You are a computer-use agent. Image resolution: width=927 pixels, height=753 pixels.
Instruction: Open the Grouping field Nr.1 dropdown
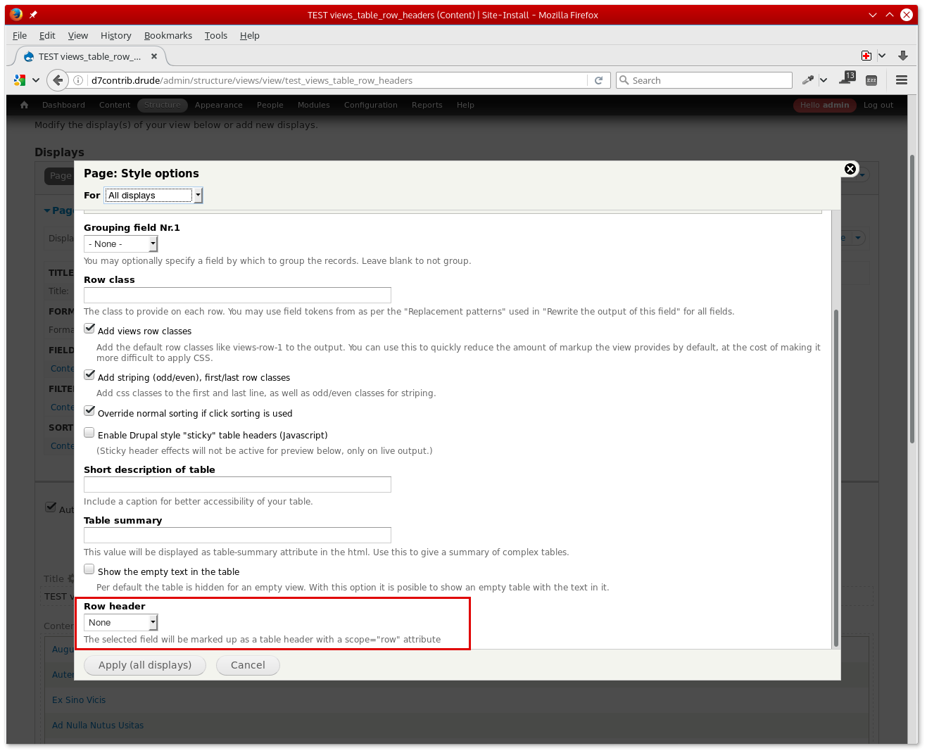click(x=120, y=243)
